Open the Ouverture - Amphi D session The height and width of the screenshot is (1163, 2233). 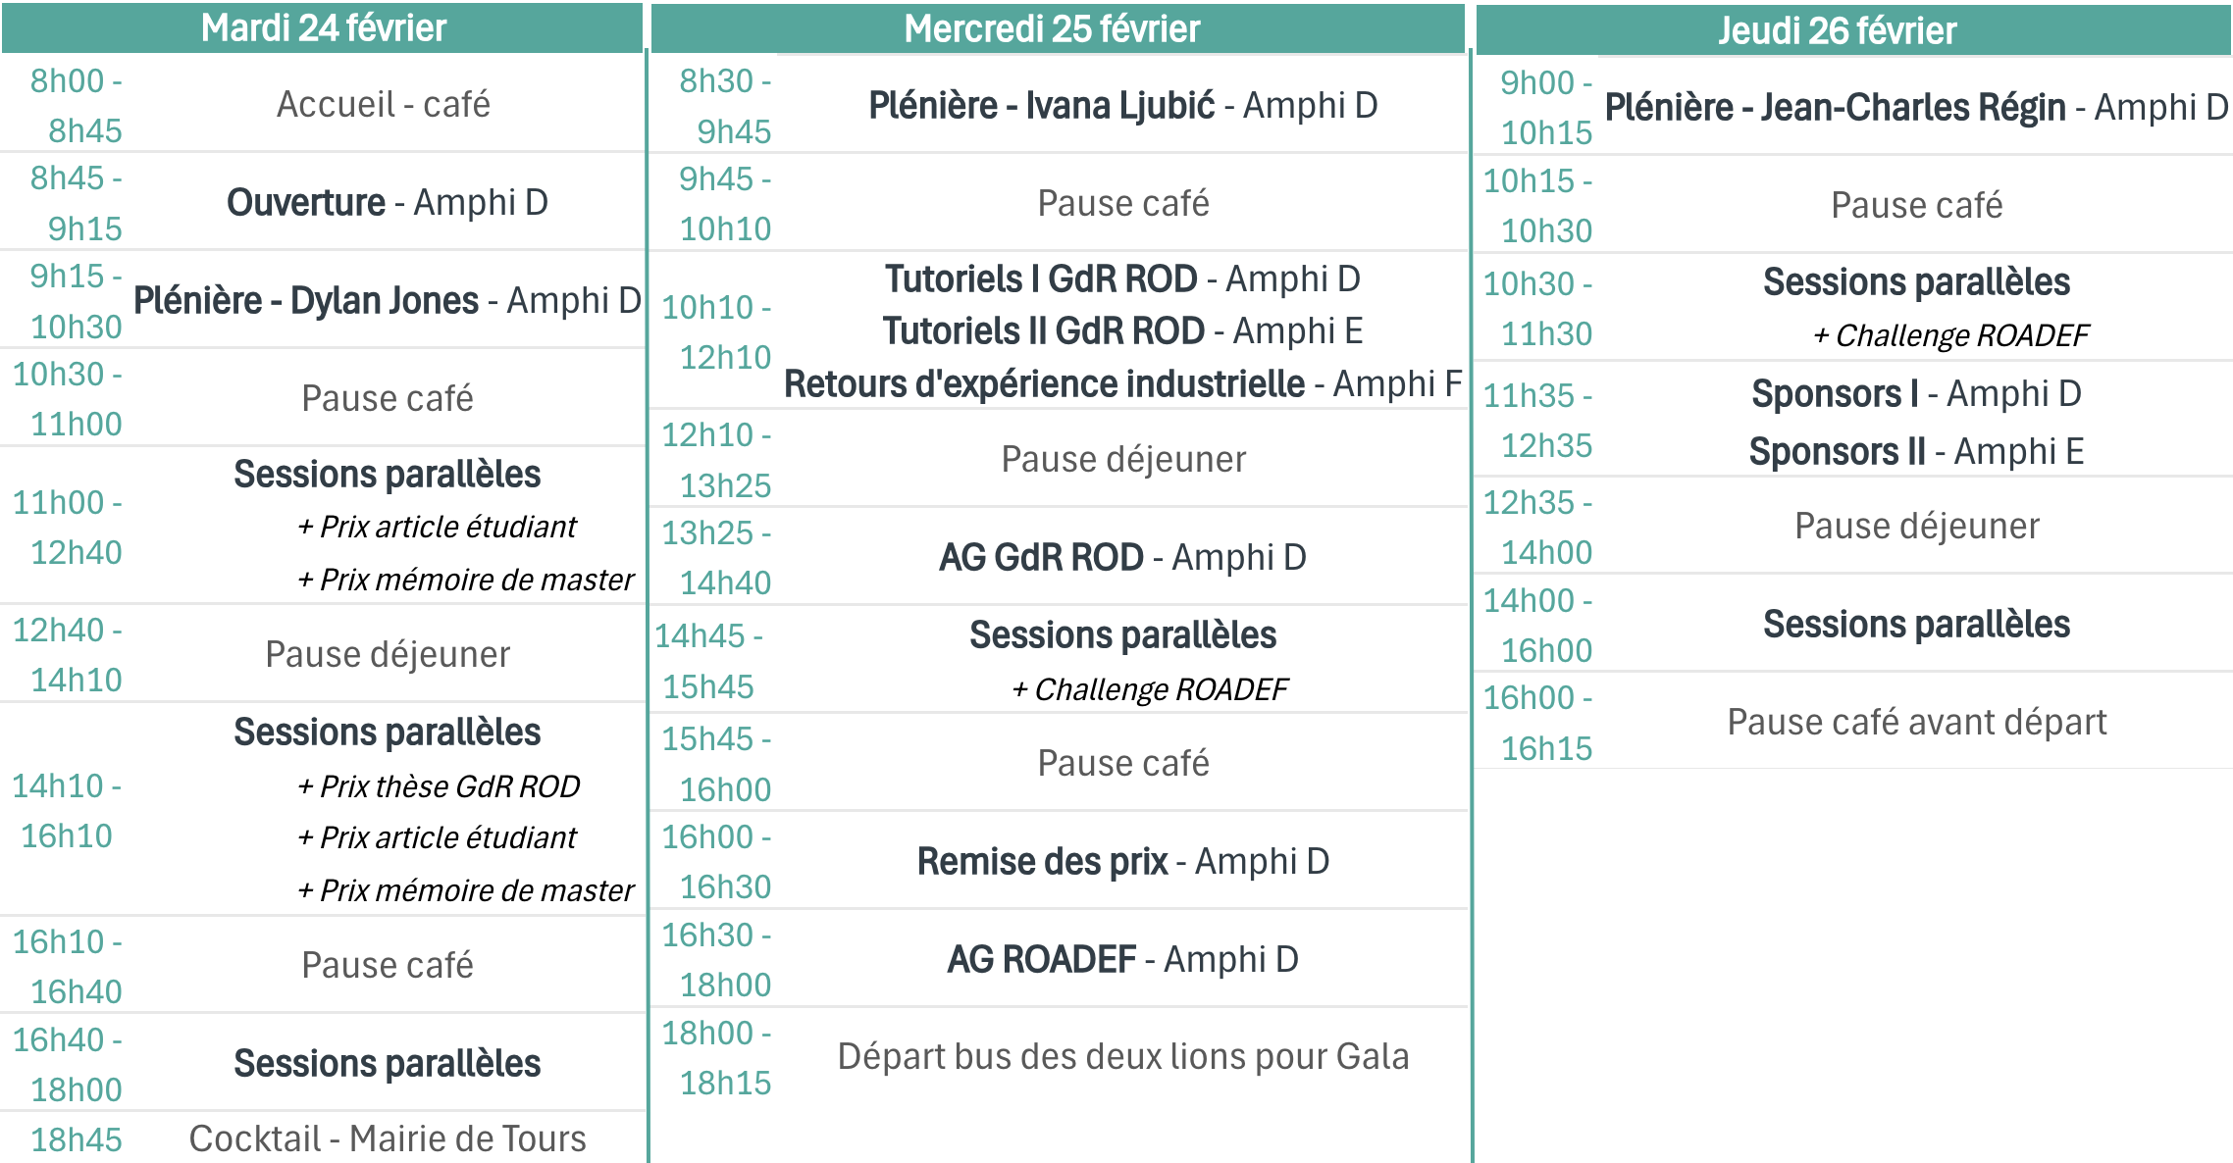[x=388, y=203]
